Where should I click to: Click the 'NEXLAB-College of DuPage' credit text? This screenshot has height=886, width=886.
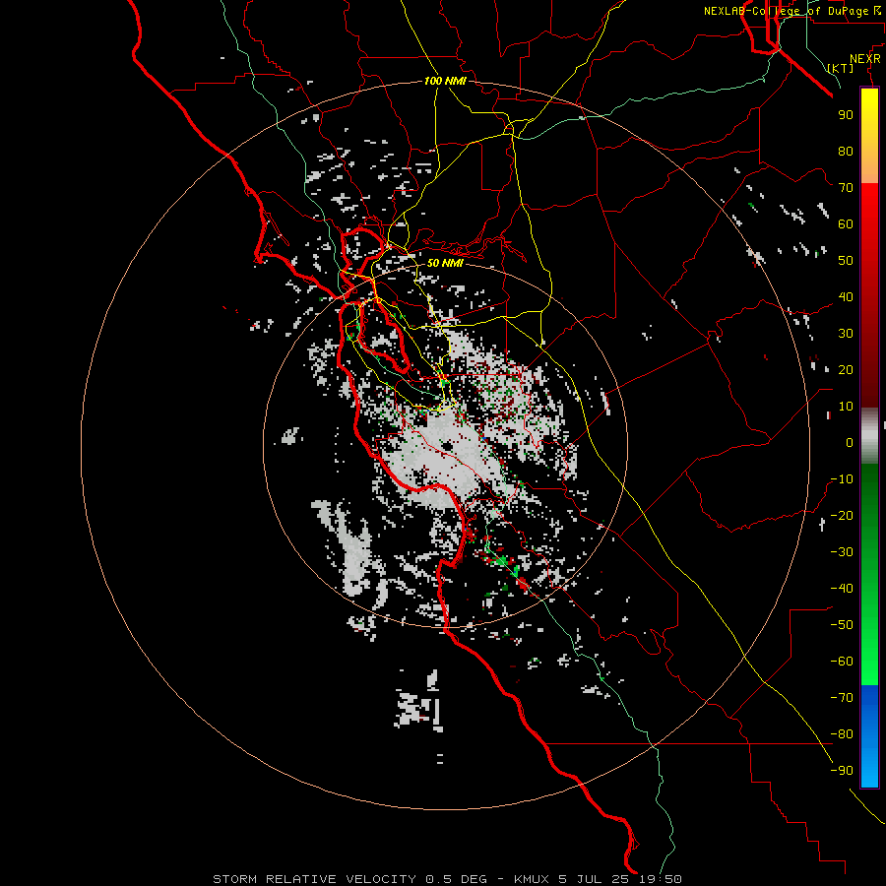point(786,11)
